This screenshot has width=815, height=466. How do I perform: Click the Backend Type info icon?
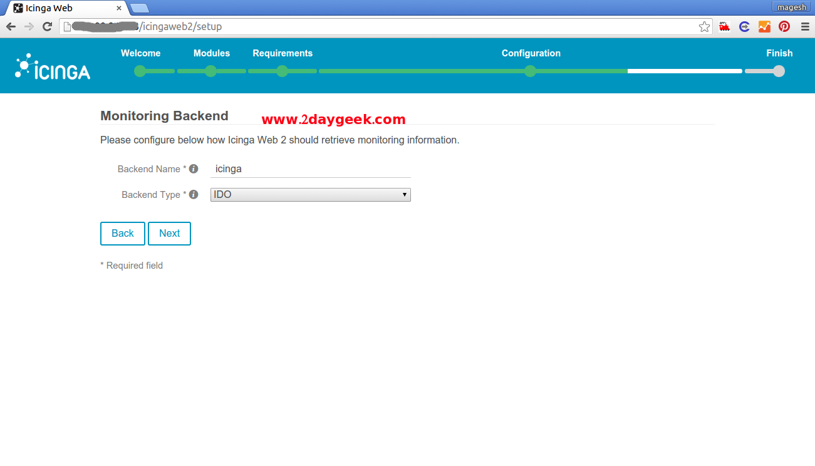coord(194,195)
